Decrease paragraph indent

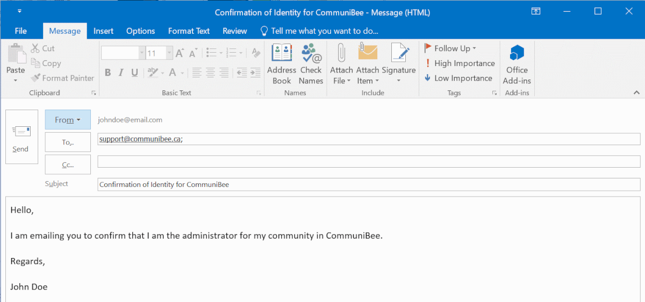241,72
